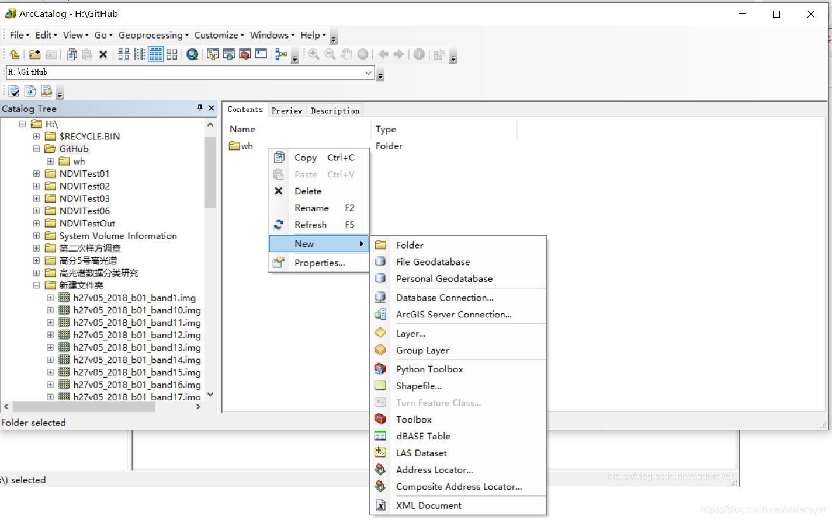This screenshot has width=832, height=520.
Task: Choose Refresh in the context menu
Action: [319, 225]
